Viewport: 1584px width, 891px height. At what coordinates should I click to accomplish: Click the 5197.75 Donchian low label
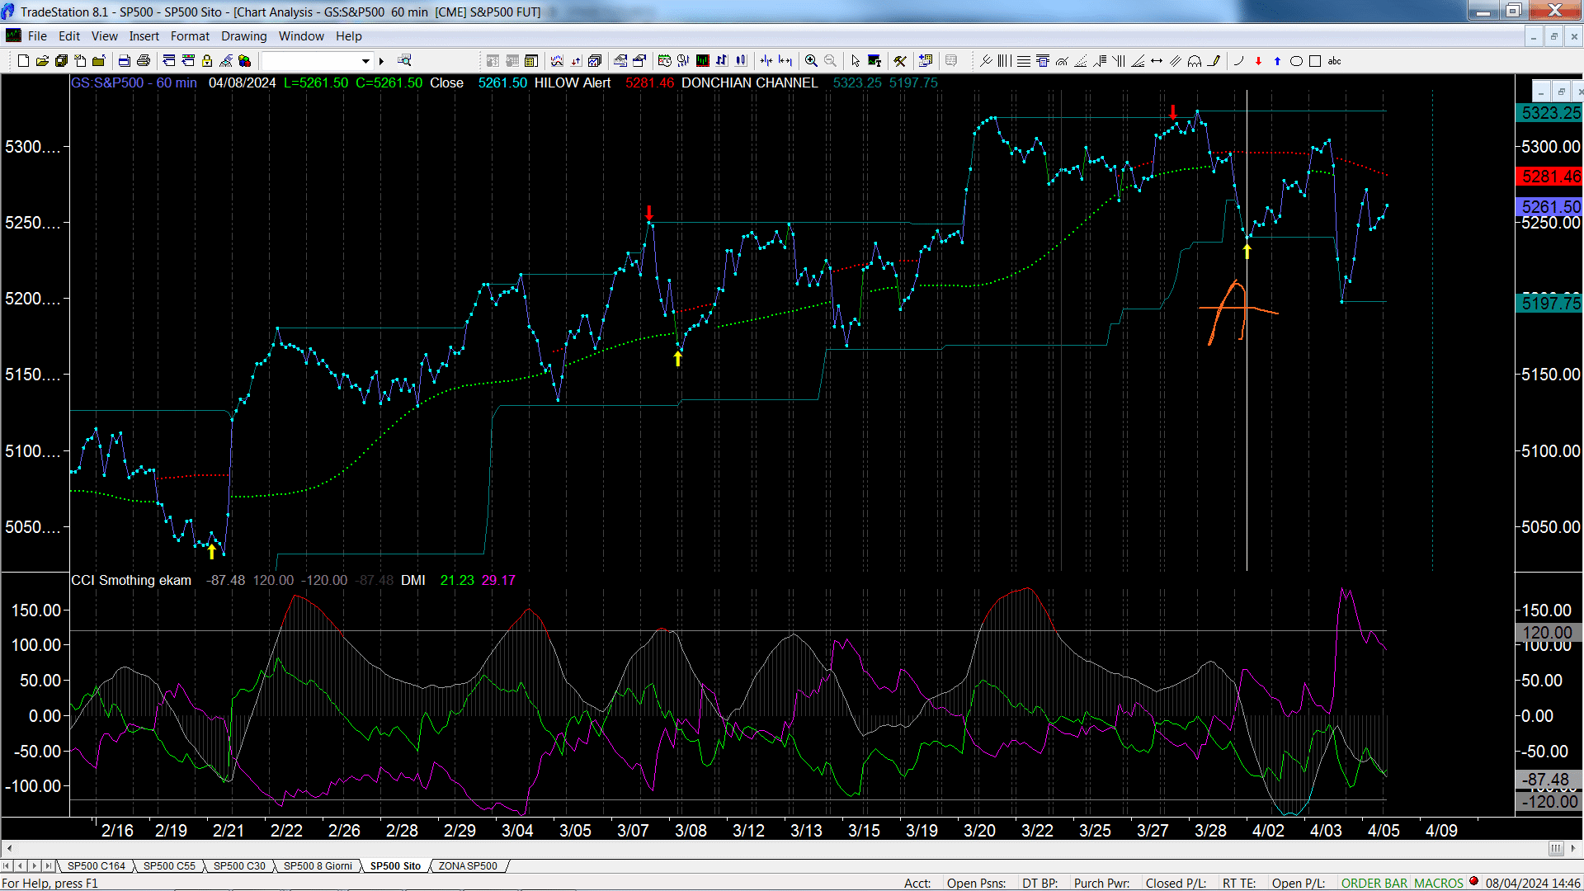[x=1550, y=303]
